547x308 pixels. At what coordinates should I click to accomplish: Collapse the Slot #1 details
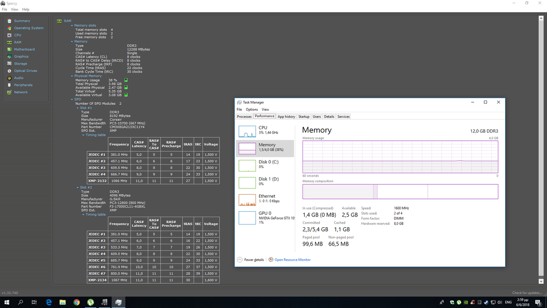point(78,108)
